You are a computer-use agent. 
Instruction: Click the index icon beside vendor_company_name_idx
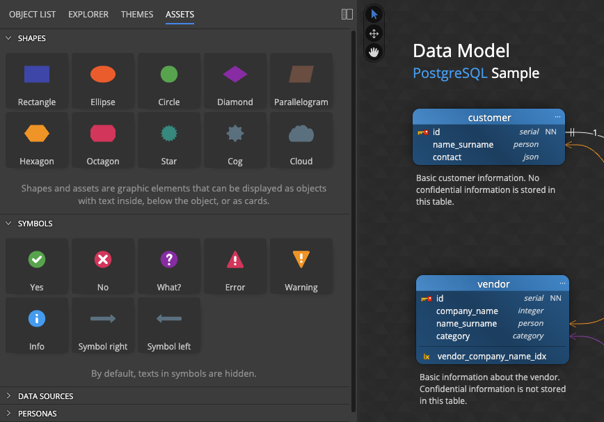click(427, 356)
